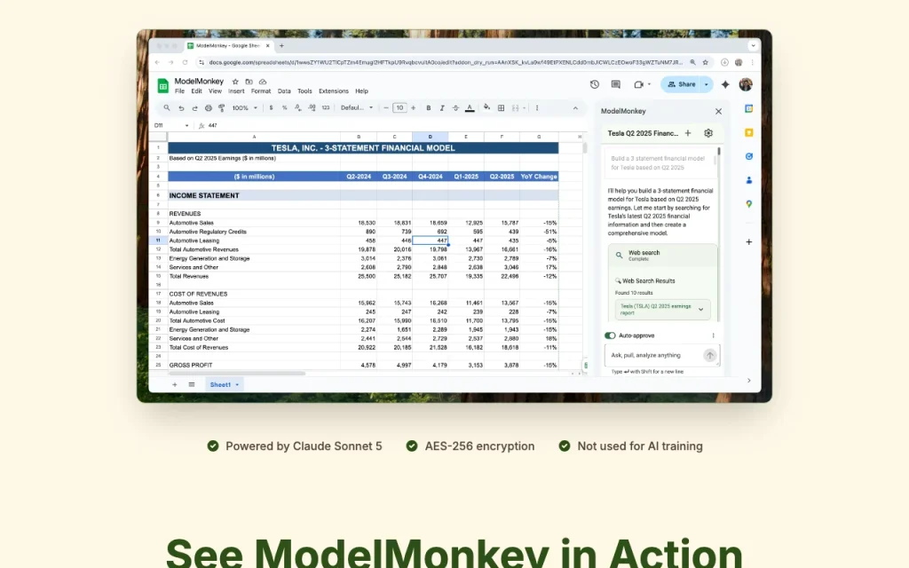Expand the Tesla Q2 2025 earnings report result
This screenshot has height=568, width=909.
tap(701, 310)
